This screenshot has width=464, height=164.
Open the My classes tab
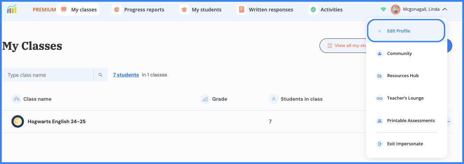(78, 10)
